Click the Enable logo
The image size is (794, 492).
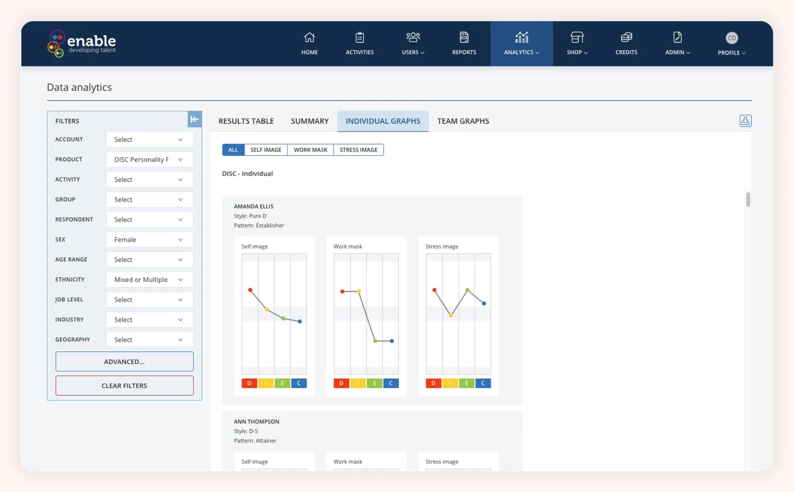[82, 43]
